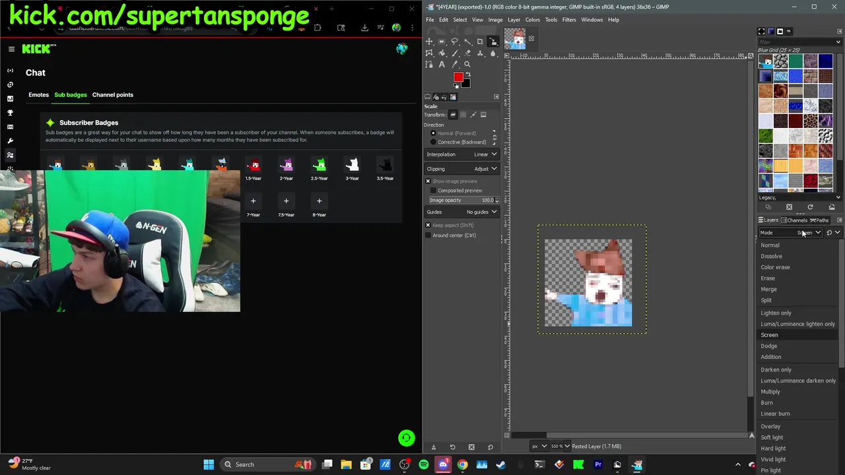Set transform target to Selection
This screenshot has width=845, height=475.
(x=463, y=115)
